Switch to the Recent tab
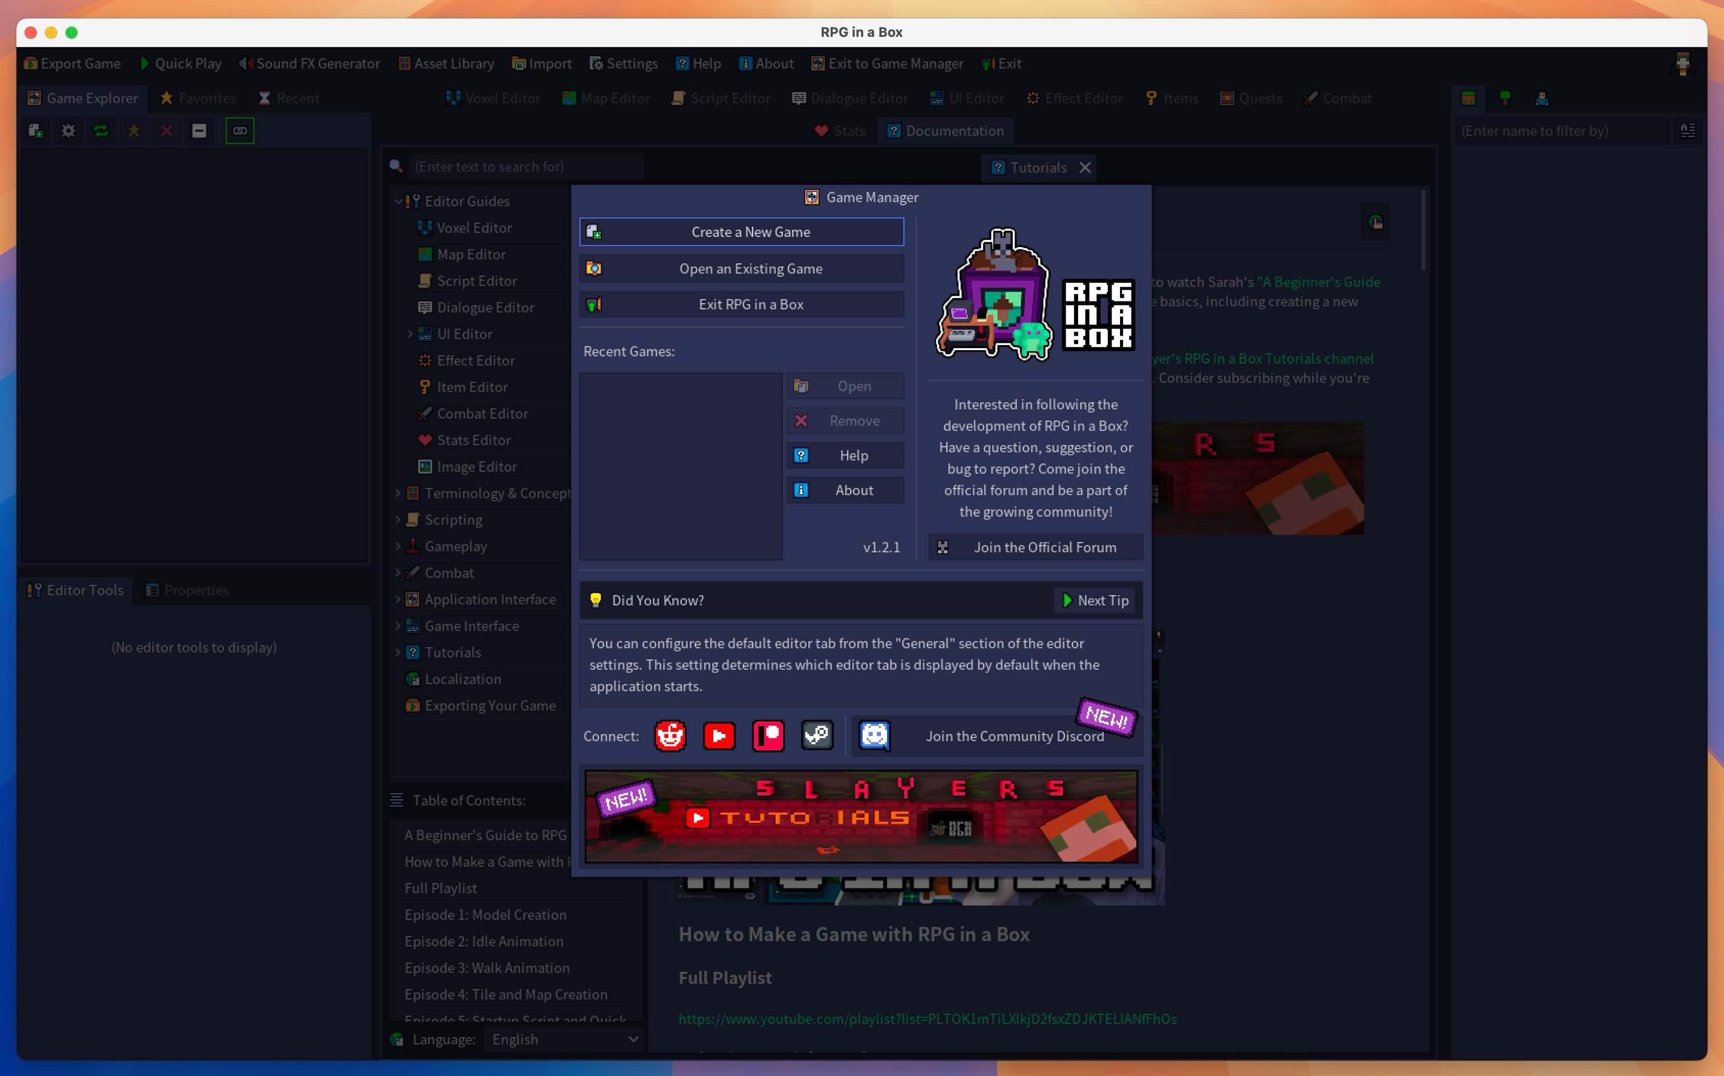The image size is (1724, 1076). coord(289,98)
